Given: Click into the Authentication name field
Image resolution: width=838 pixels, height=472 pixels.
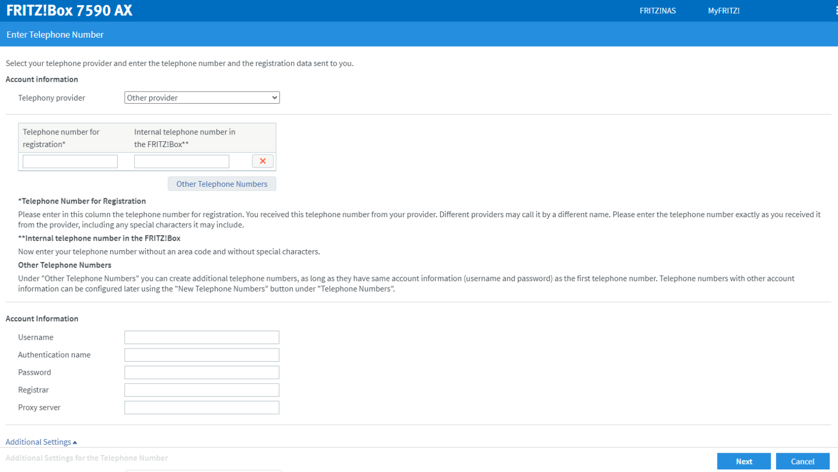Looking at the screenshot, I should 202,355.
